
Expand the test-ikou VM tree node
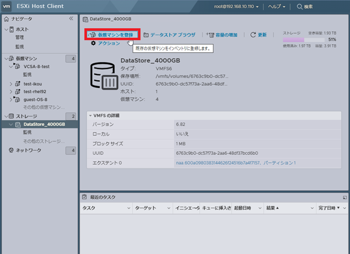[x=11, y=84]
